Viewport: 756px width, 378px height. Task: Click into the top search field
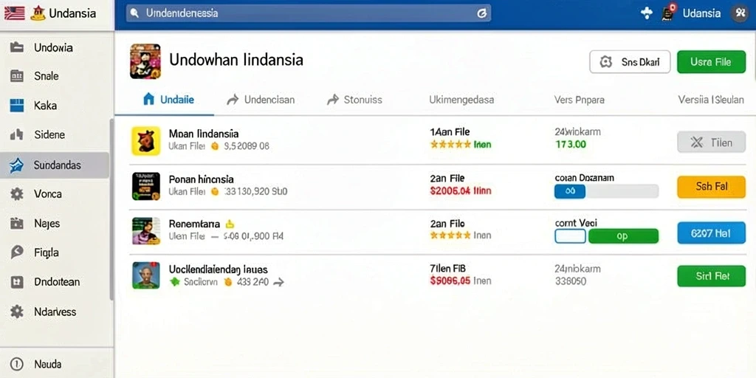tap(309, 13)
